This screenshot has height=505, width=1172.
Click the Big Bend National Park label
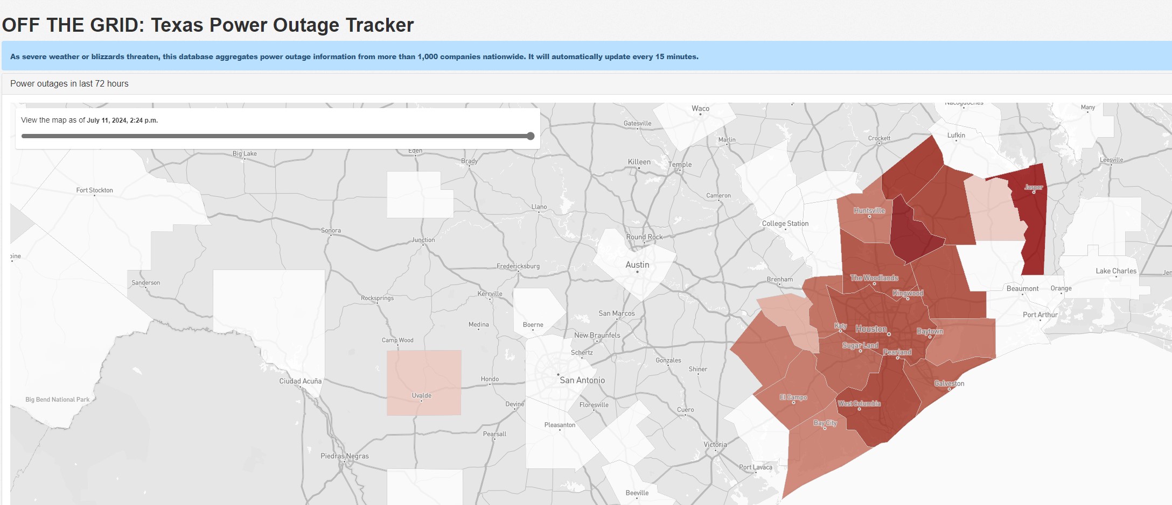[x=57, y=400]
